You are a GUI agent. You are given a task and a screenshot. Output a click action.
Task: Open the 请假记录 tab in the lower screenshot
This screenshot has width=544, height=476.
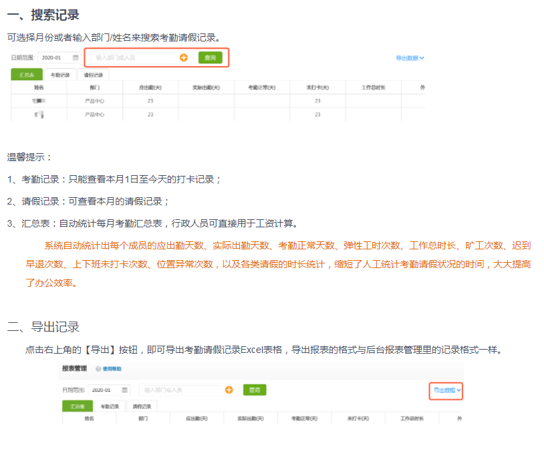(142, 406)
